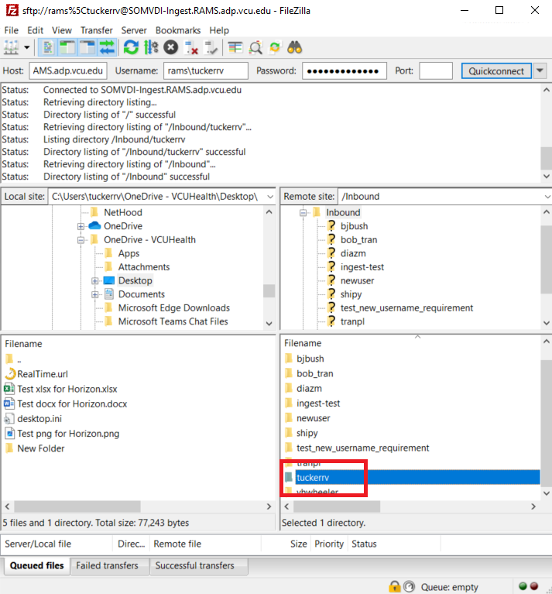The height and width of the screenshot is (594, 552).
Task: Search for files with binoculars icon
Action: coord(294,48)
